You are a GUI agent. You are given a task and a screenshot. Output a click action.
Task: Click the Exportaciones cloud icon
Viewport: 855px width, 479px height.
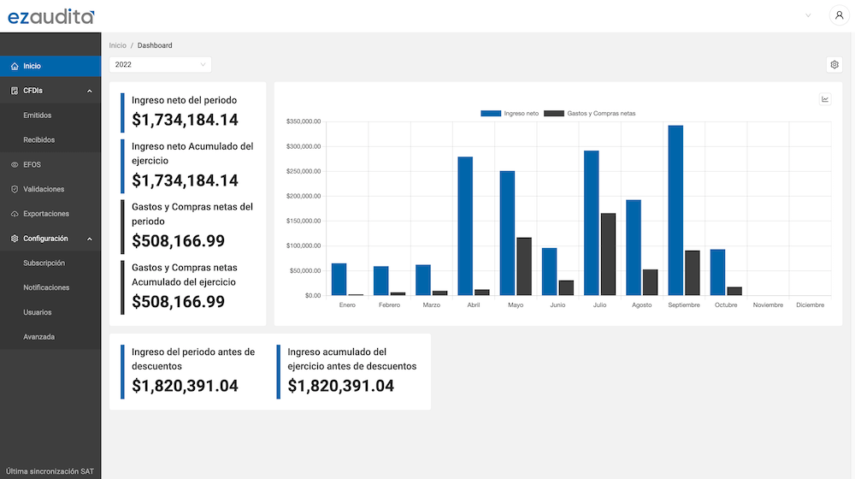(x=15, y=214)
